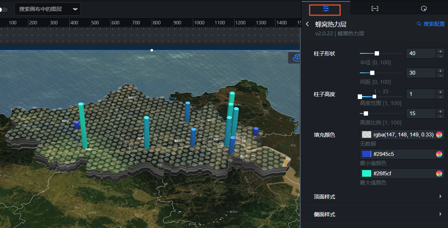Open the 搜索画布中的图层 layer dropdown
448x228 pixels.
click(x=47, y=9)
